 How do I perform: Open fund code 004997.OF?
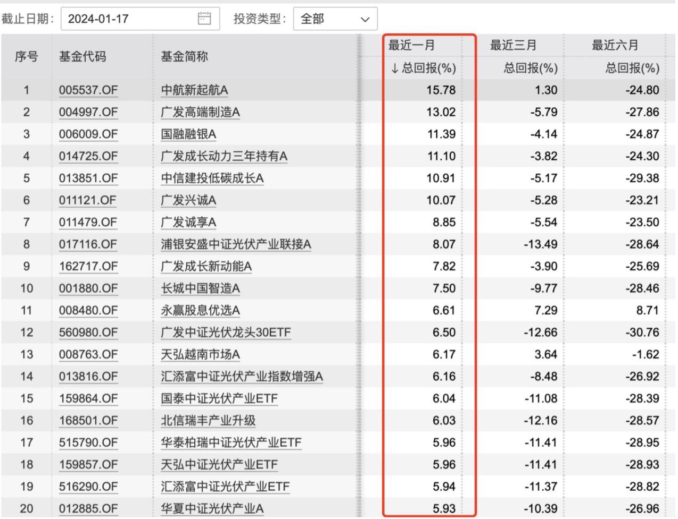click(88, 112)
